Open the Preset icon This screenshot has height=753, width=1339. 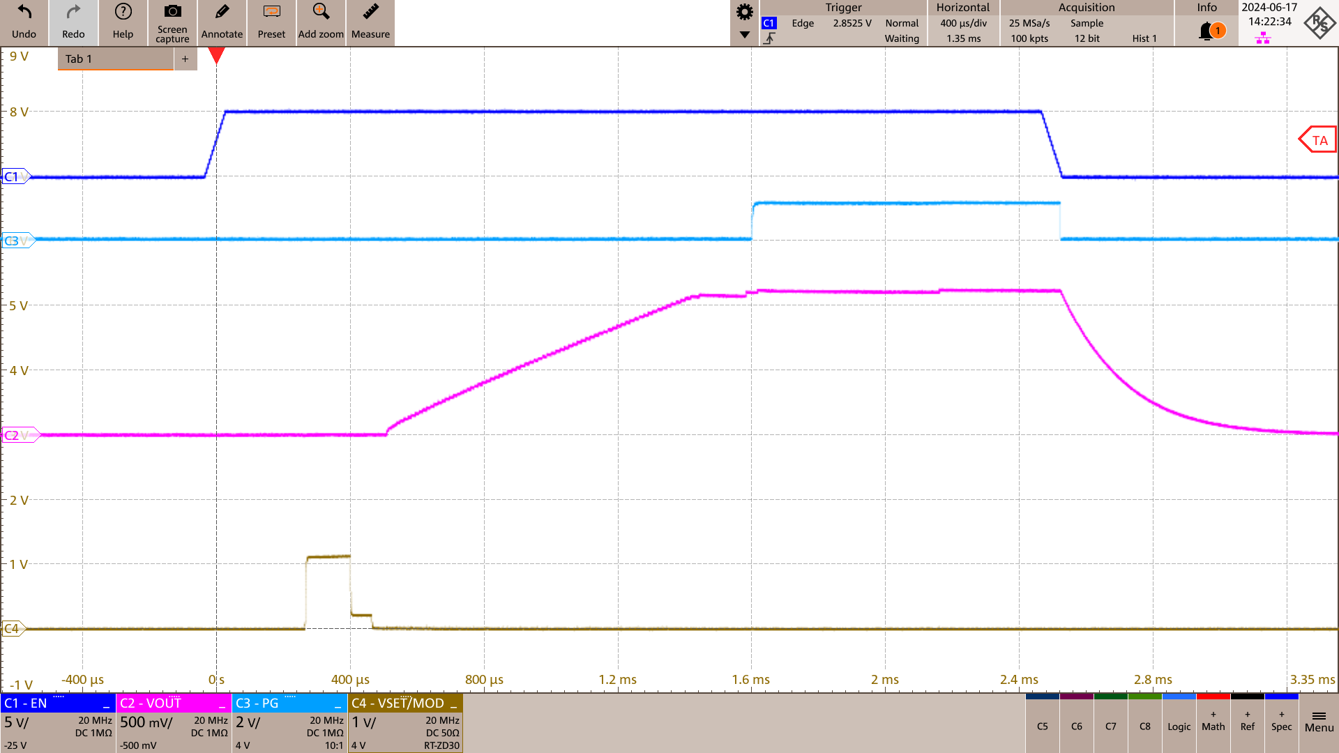coord(271,13)
